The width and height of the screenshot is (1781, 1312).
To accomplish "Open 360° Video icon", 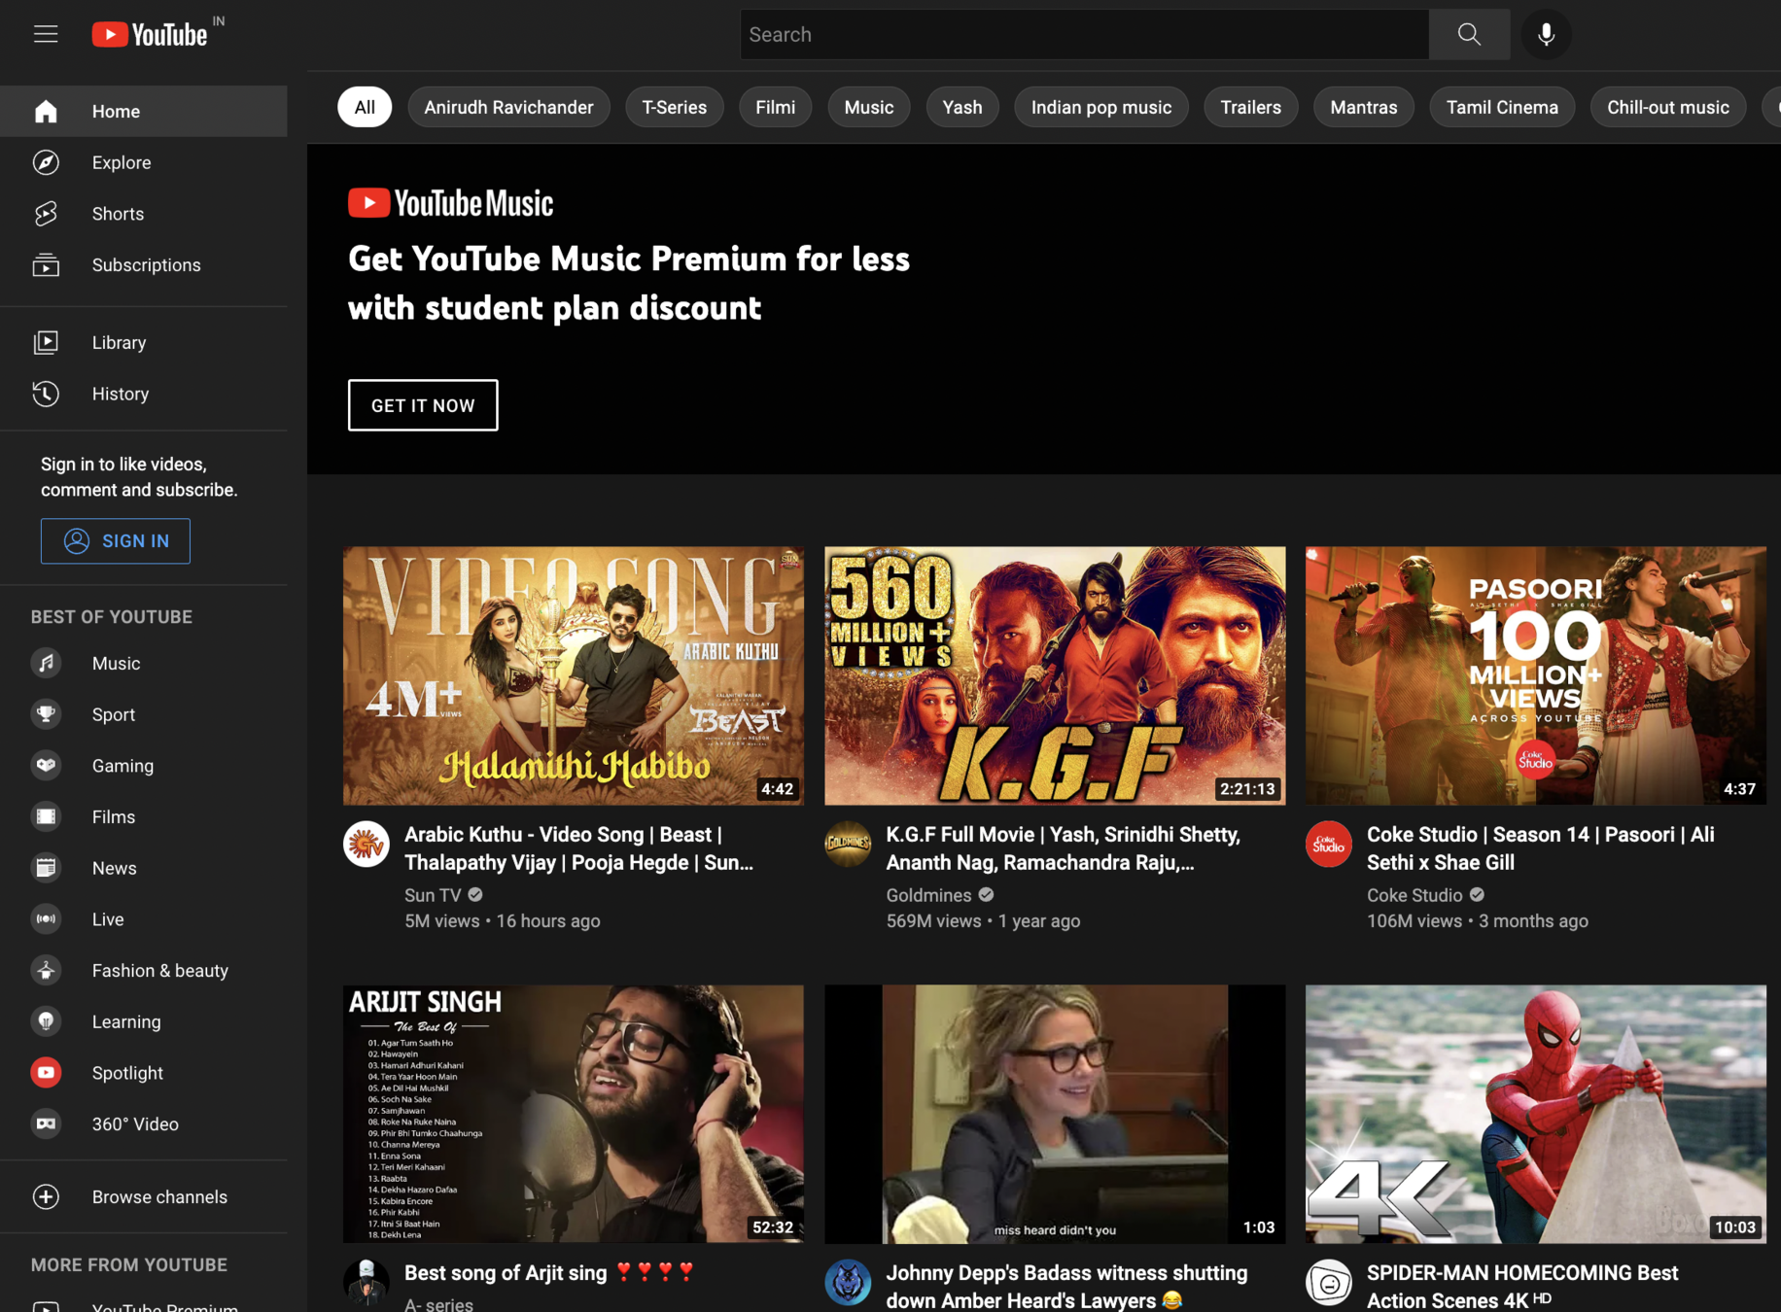I will click(x=46, y=1123).
